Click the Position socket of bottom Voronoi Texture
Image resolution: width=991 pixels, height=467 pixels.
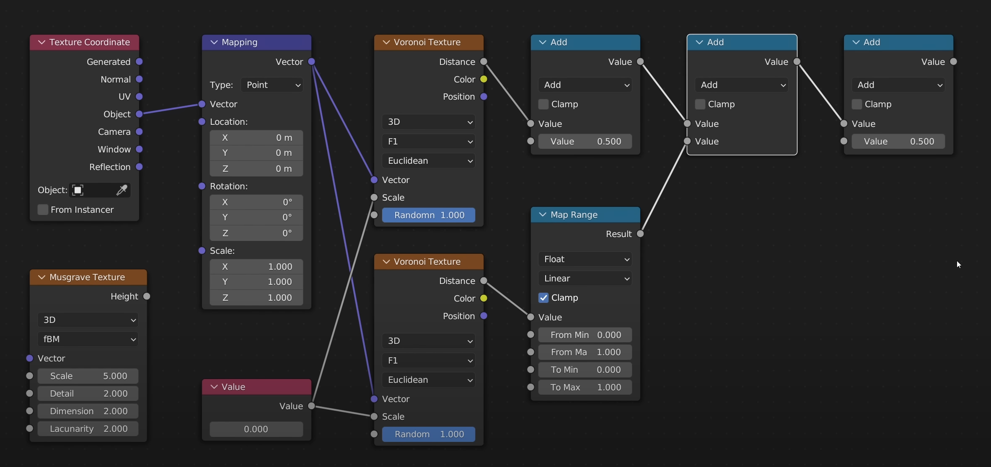pos(484,316)
